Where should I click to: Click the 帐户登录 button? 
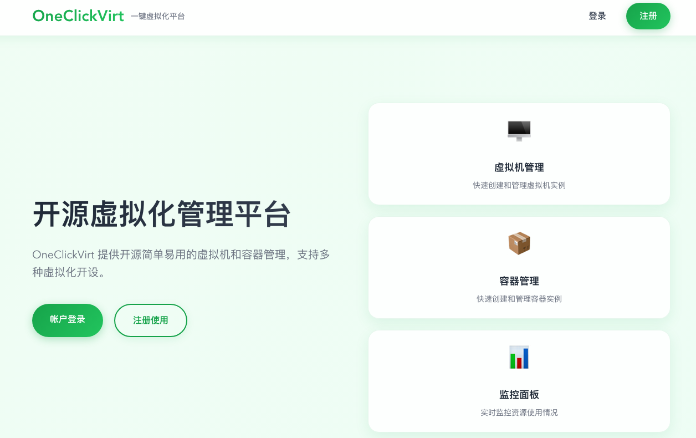68,320
